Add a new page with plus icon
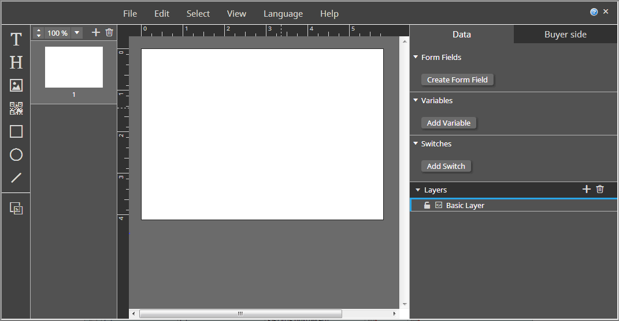This screenshot has height=321, width=619. tap(96, 33)
